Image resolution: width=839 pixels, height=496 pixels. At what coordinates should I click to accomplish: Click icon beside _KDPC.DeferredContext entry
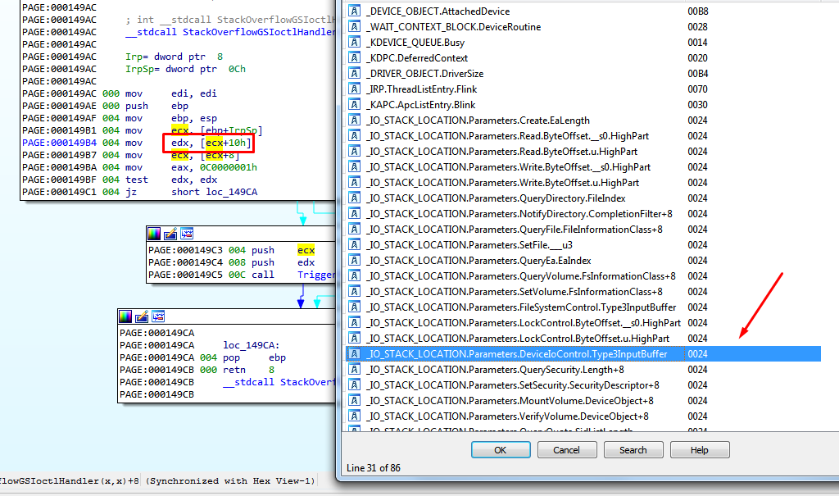point(355,58)
